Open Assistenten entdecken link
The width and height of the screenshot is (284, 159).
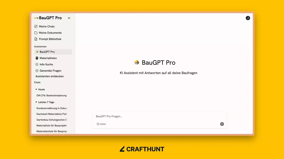[50, 76]
